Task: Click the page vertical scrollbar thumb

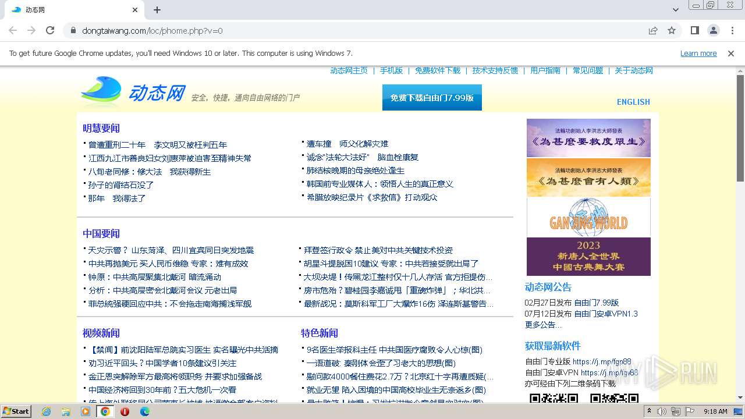Action: [x=740, y=128]
